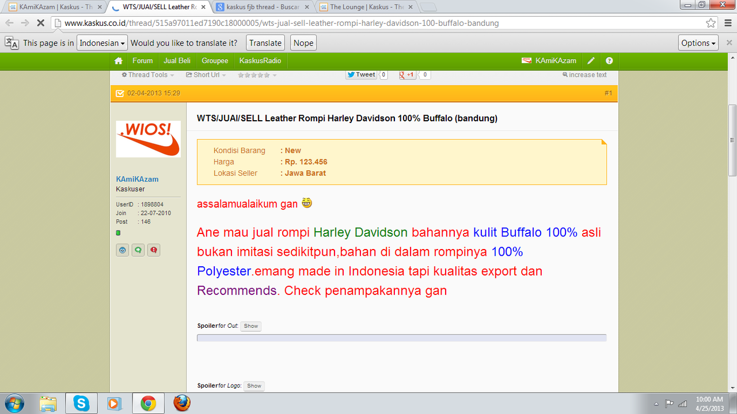Open thread star rating dropdown

257,75
